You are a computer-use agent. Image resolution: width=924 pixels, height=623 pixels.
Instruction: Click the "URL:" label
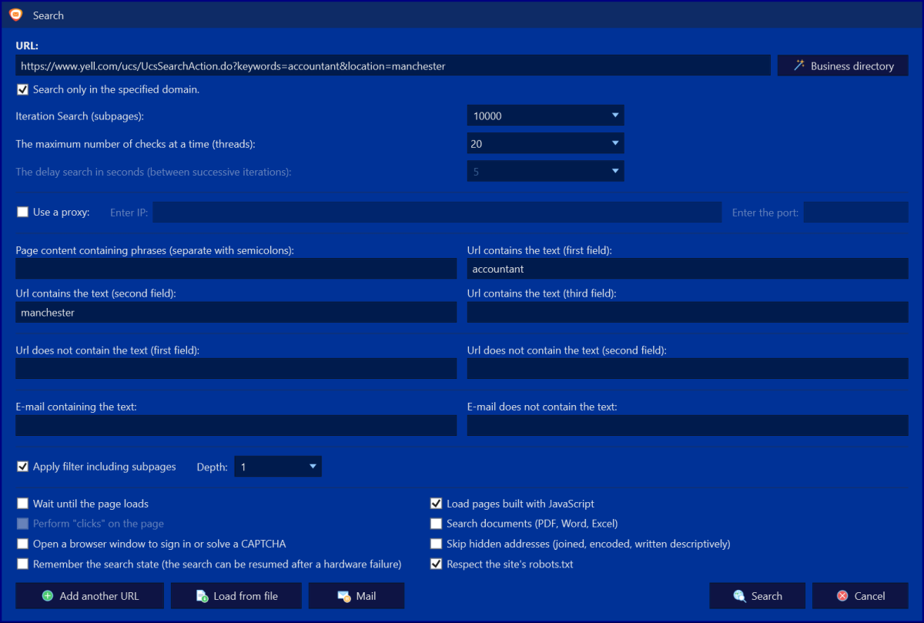click(27, 45)
